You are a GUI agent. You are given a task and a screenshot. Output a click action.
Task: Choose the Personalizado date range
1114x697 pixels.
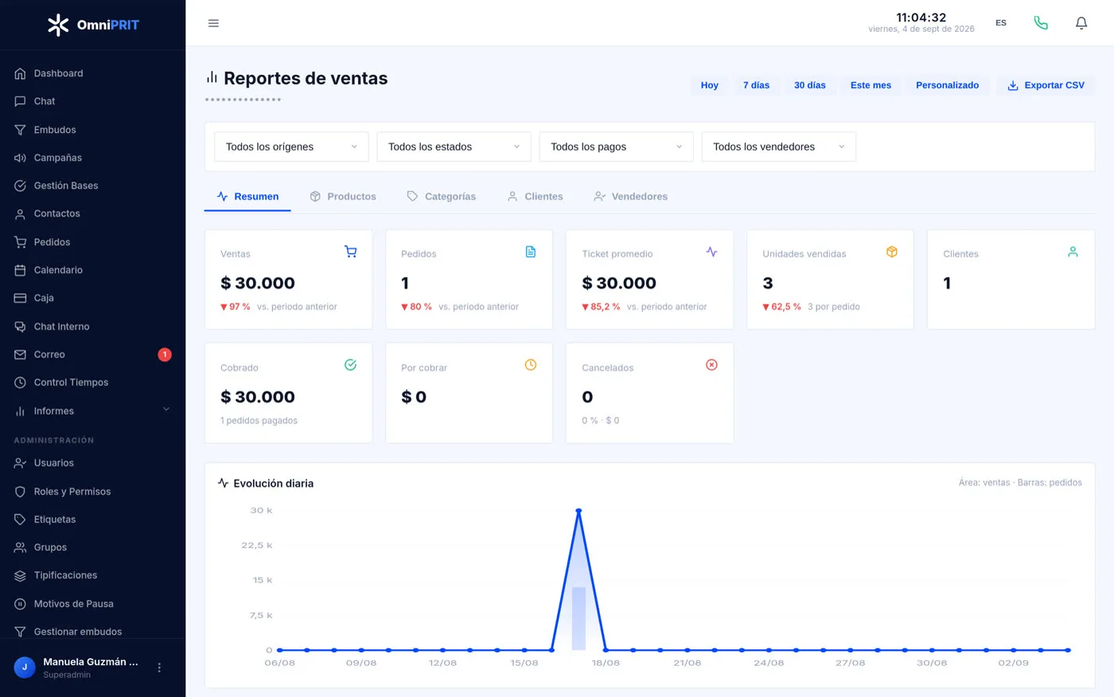tap(947, 85)
